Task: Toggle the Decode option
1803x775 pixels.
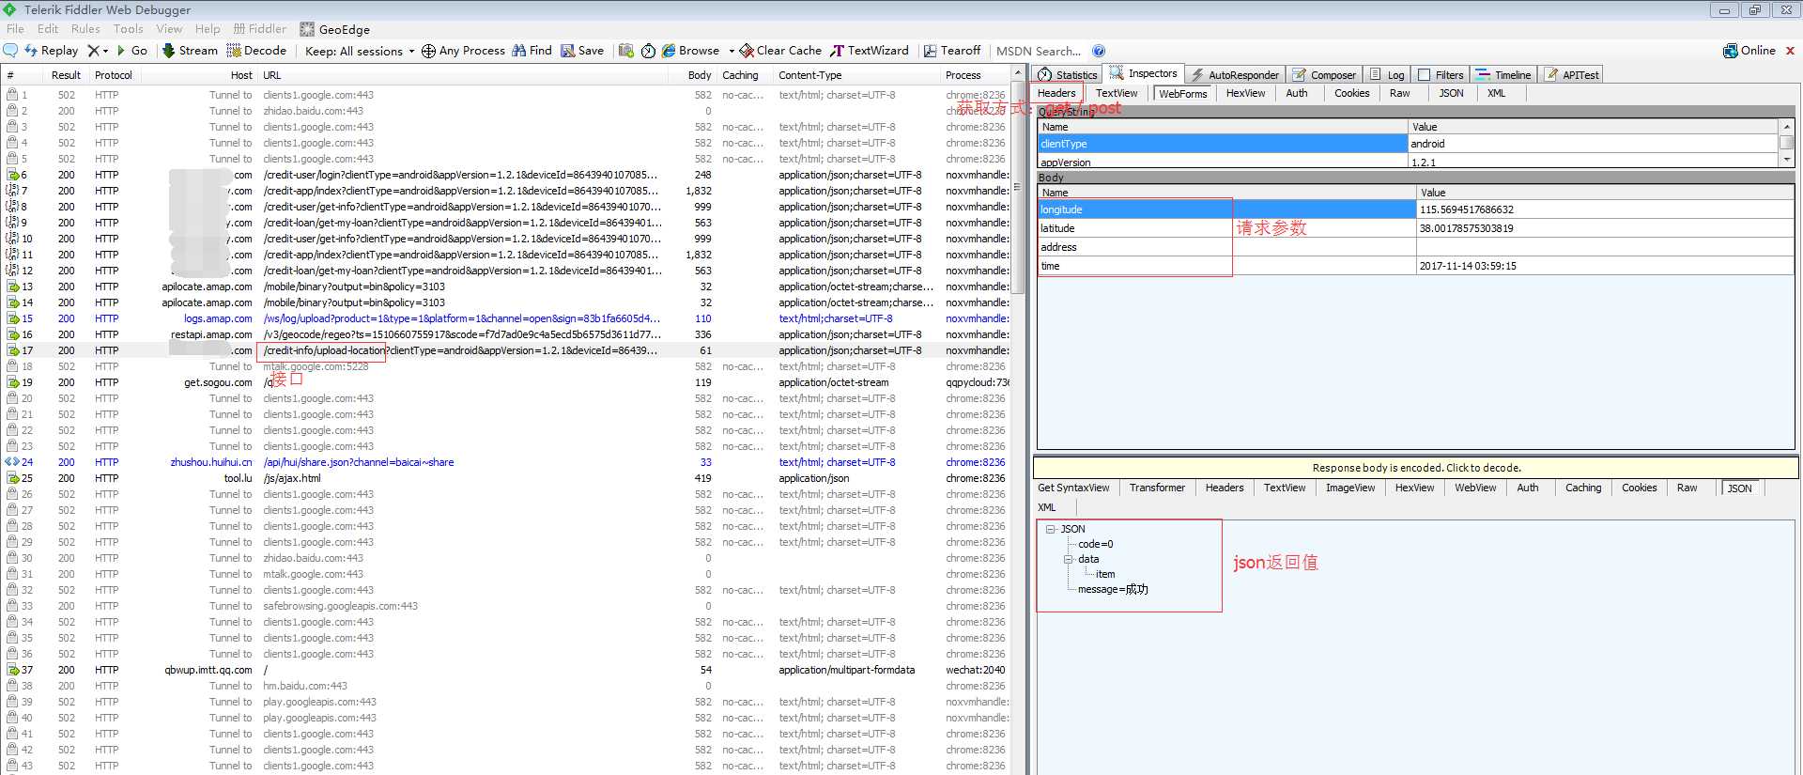Action: point(256,51)
